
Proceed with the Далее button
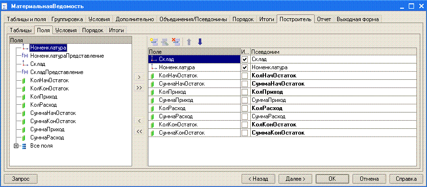click(295, 179)
